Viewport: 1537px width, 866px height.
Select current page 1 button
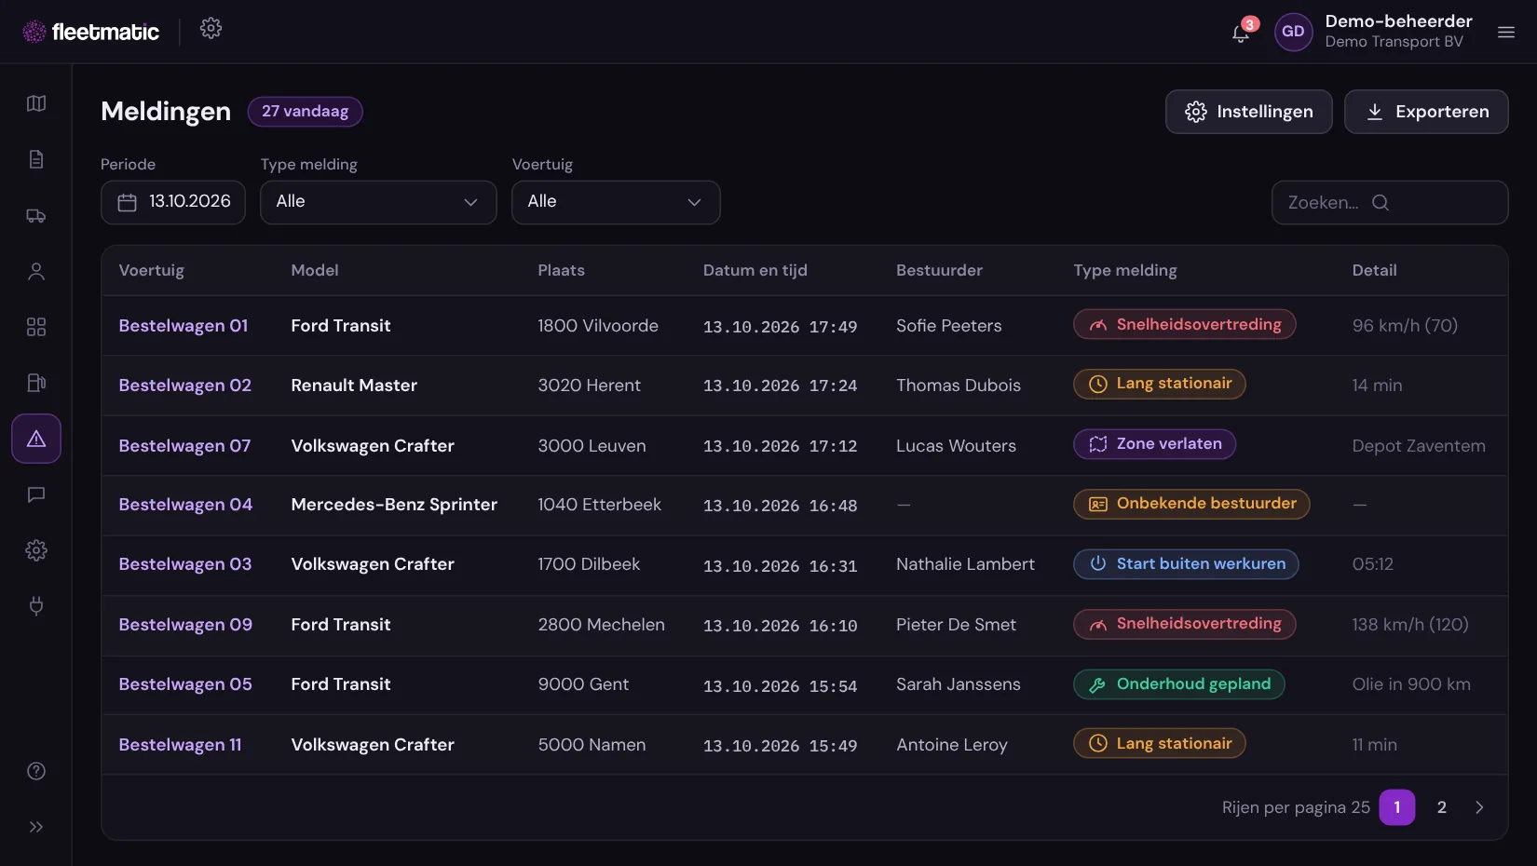1397,807
